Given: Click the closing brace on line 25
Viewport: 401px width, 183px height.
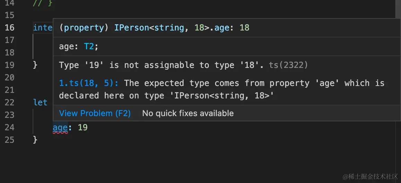Looking at the screenshot, I should [x=35, y=140].
